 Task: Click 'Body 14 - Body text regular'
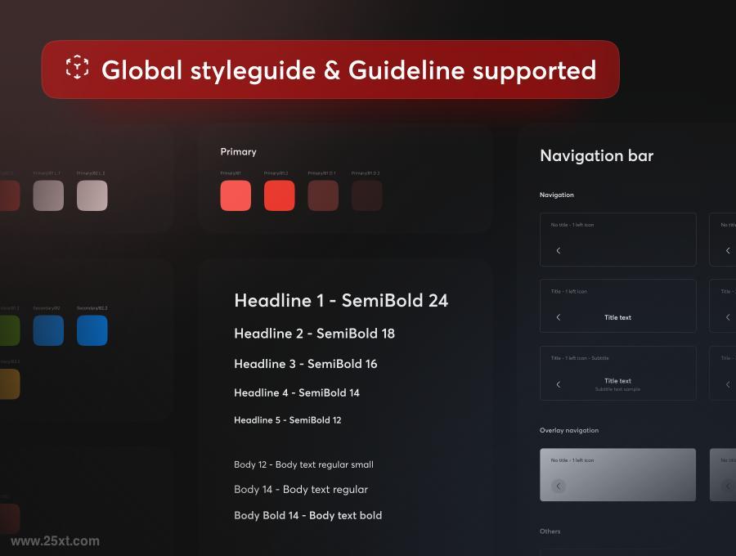coord(300,490)
